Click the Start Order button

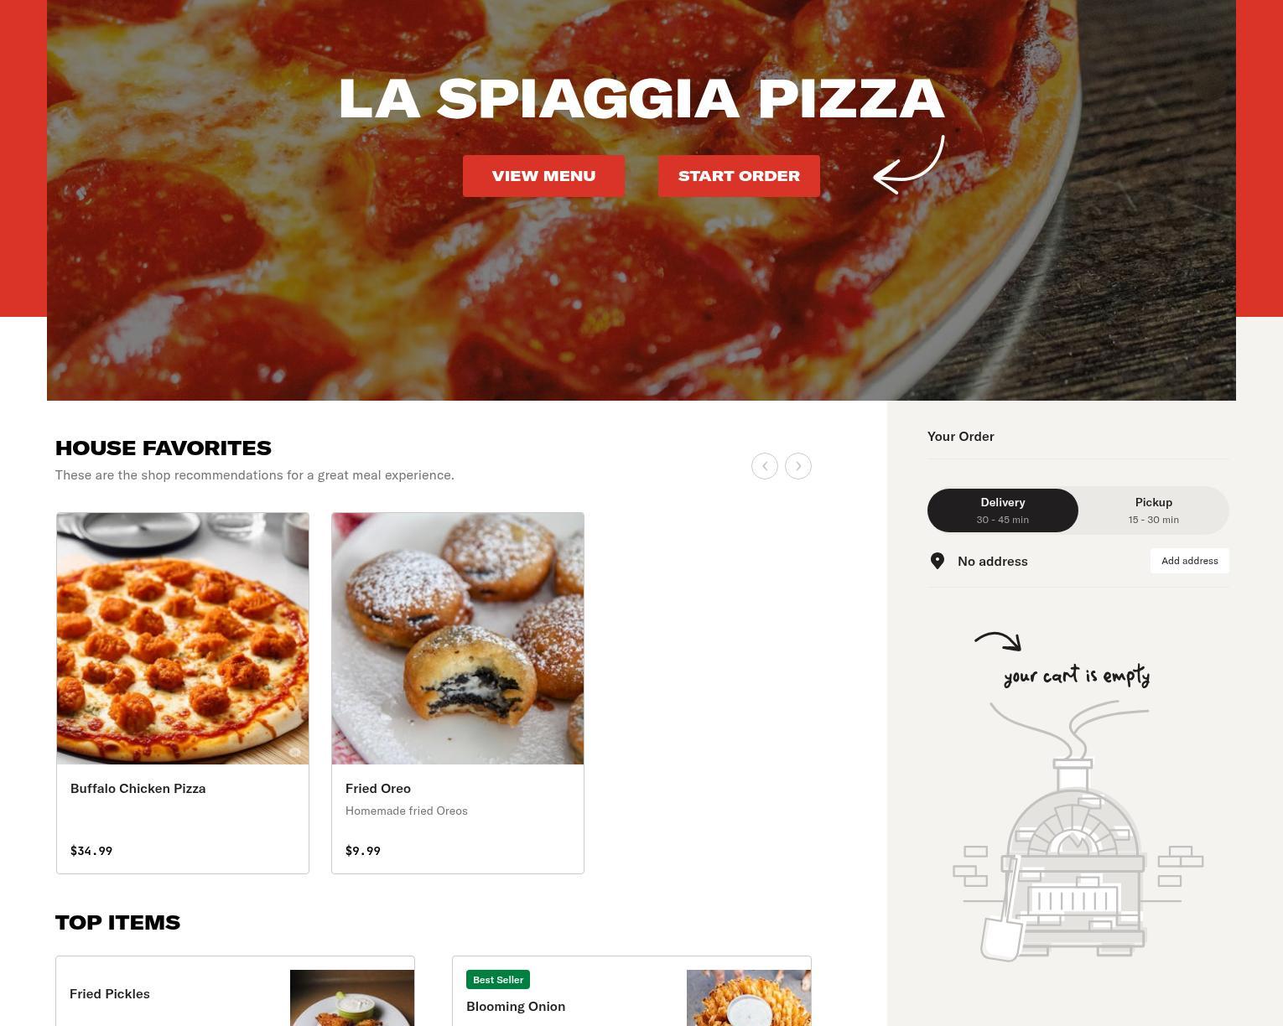pyautogui.click(x=739, y=176)
